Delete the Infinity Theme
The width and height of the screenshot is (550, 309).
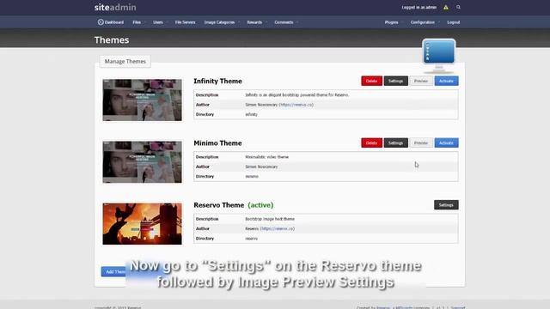click(x=371, y=81)
